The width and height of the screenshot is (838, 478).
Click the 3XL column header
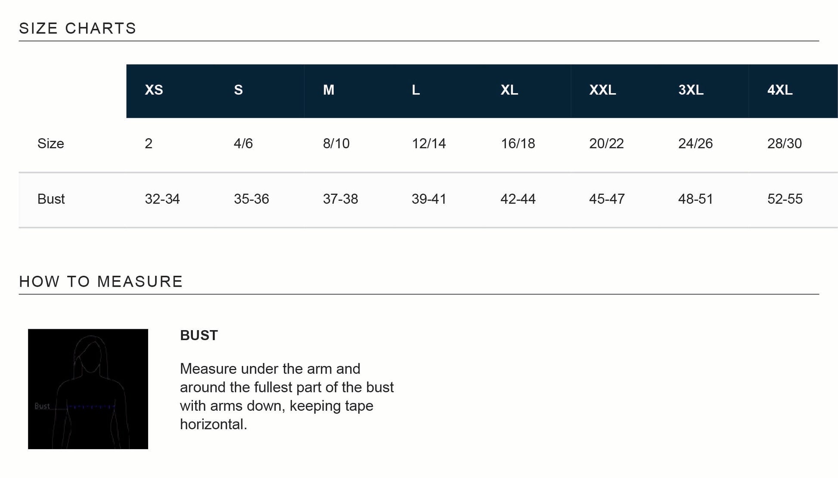click(691, 90)
